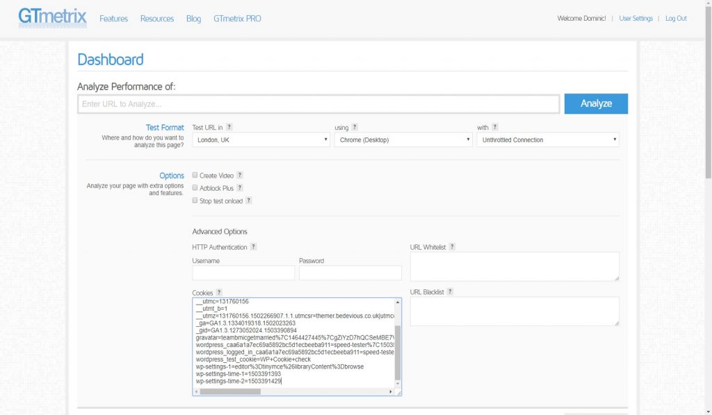Open help icon next to with
Screen dimensions: 712x415
[x=495, y=127]
